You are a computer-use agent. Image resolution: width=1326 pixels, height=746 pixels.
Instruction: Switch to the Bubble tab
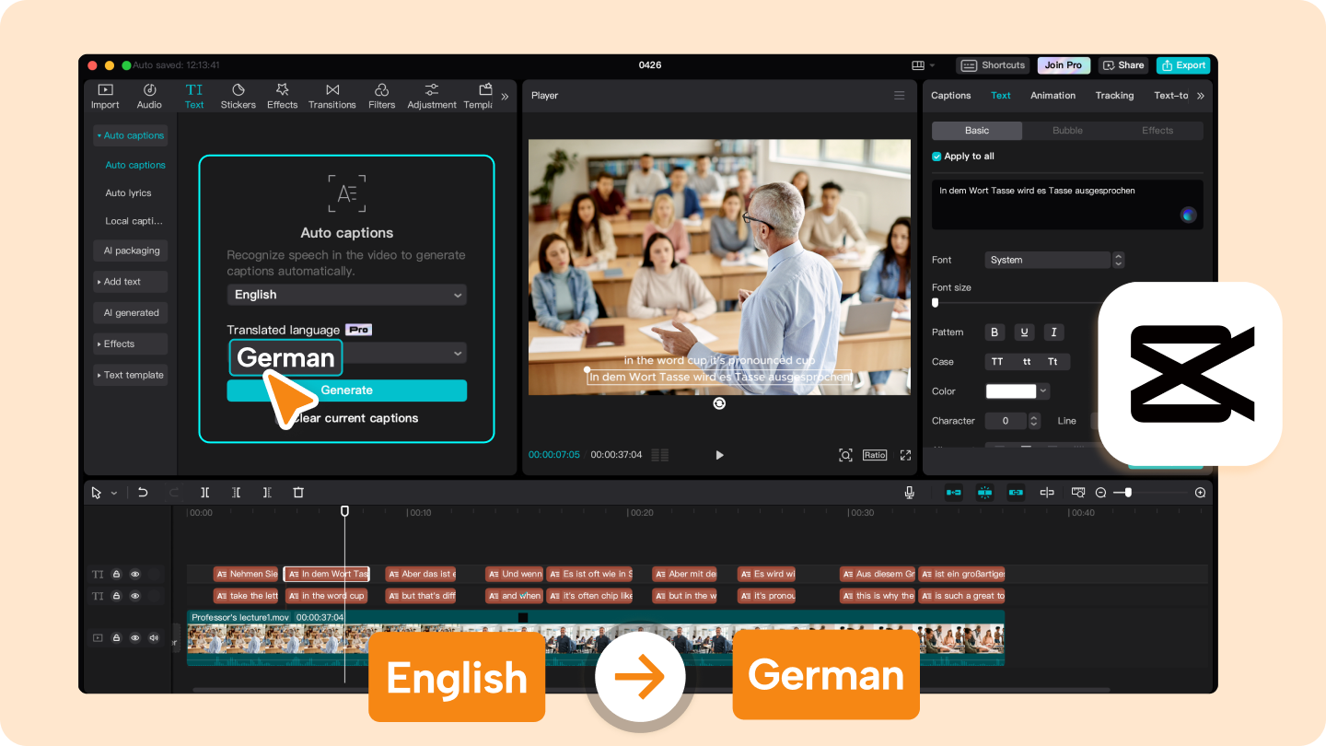point(1066,130)
